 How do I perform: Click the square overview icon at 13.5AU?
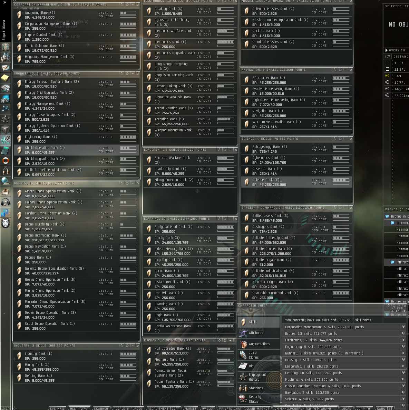pyautogui.click(x=388, y=63)
